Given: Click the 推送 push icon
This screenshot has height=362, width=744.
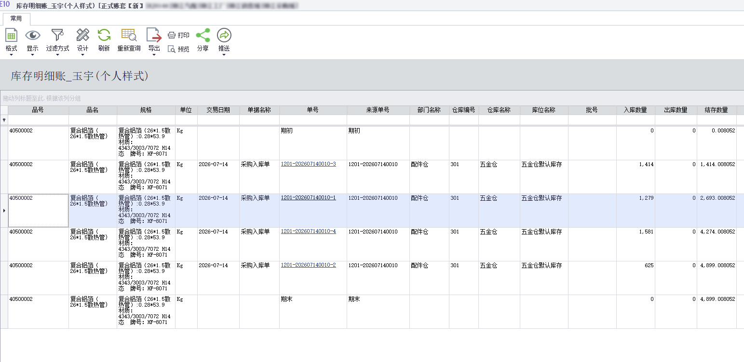Looking at the screenshot, I should pyautogui.click(x=224, y=35).
